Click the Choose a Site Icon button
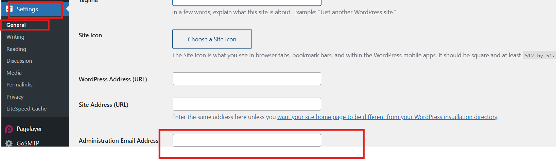Viewport: 556px width, 159px height. click(x=212, y=39)
